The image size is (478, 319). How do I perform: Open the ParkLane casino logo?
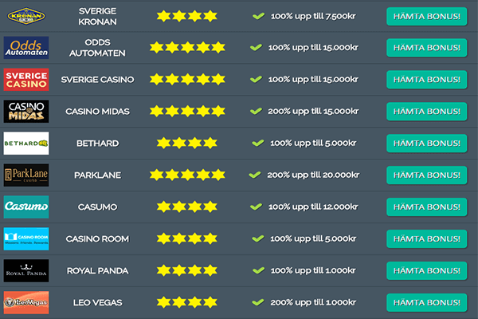click(25, 175)
